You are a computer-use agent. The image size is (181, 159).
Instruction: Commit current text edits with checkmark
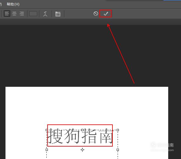click(106, 14)
